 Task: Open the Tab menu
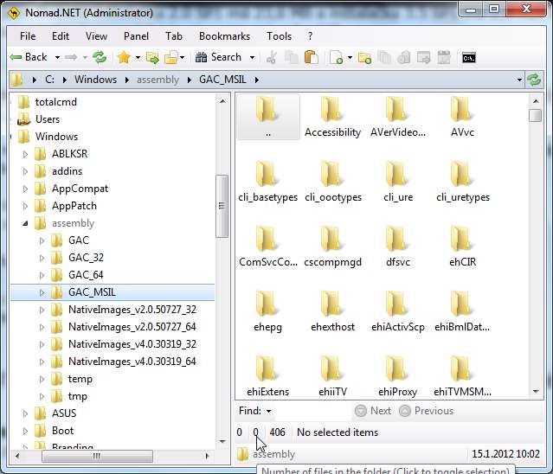click(174, 36)
